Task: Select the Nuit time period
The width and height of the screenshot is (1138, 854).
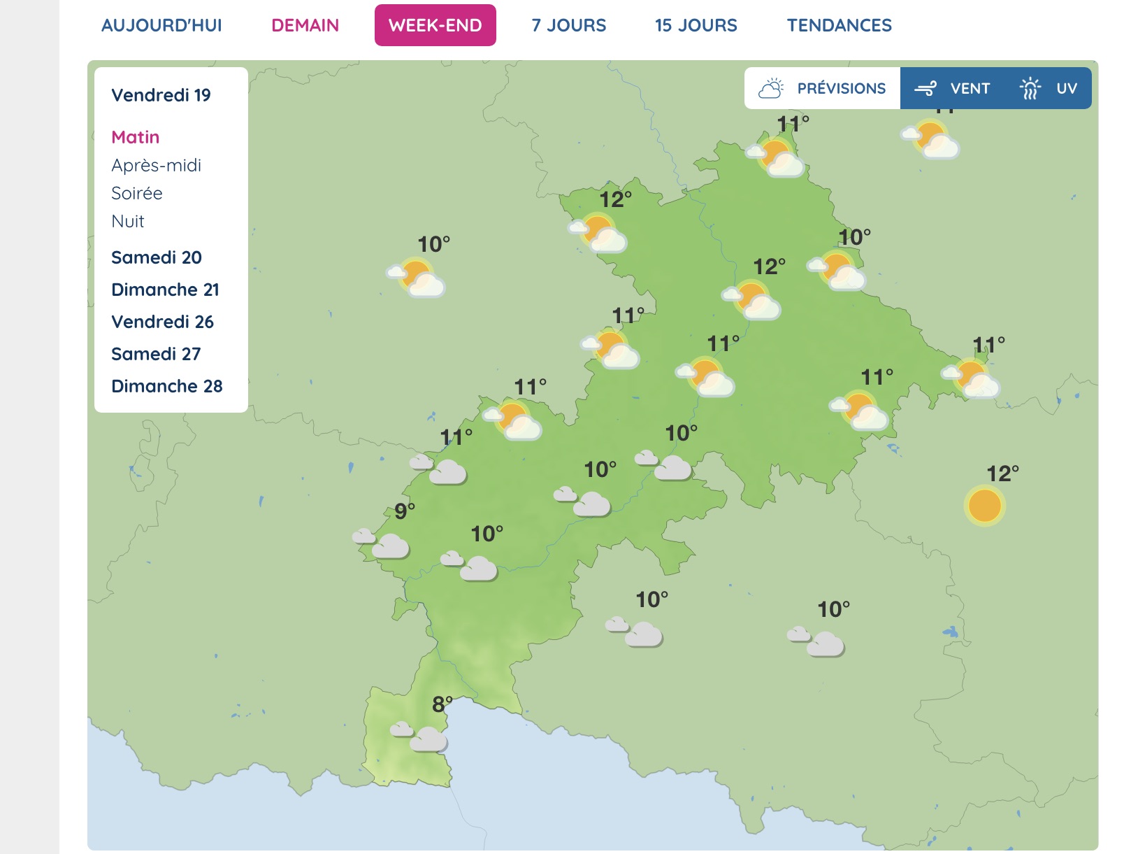Action: click(x=127, y=221)
